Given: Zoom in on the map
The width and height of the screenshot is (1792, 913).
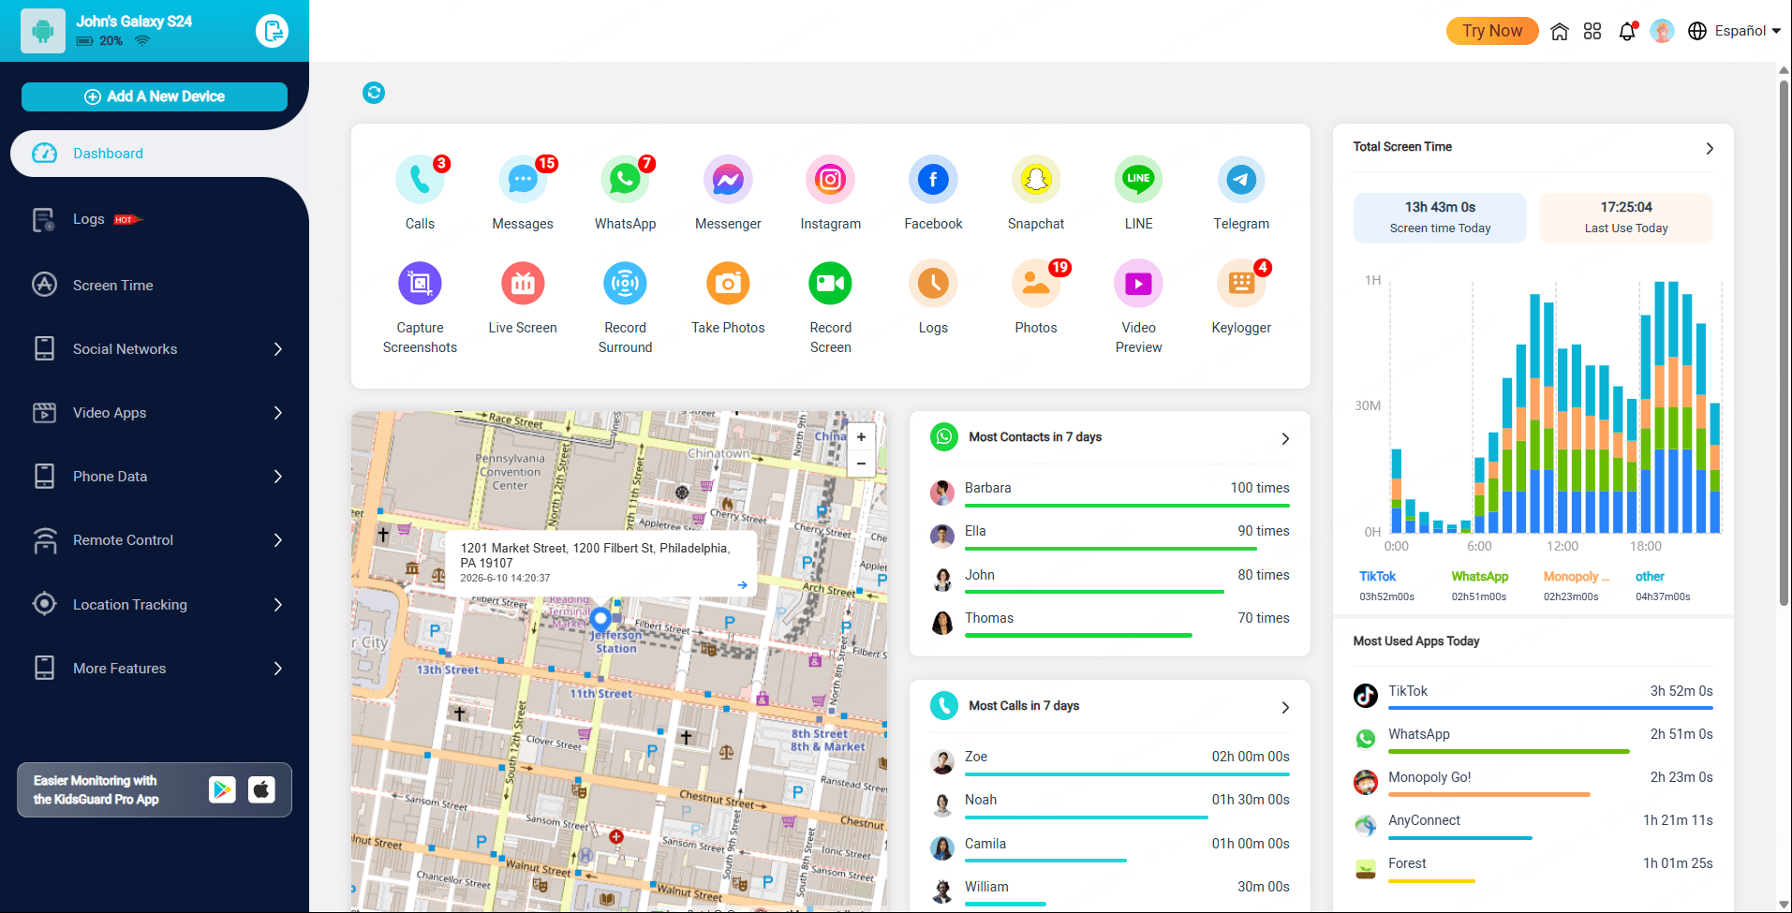Looking at the screenshot, I should (x=861, y=437).
